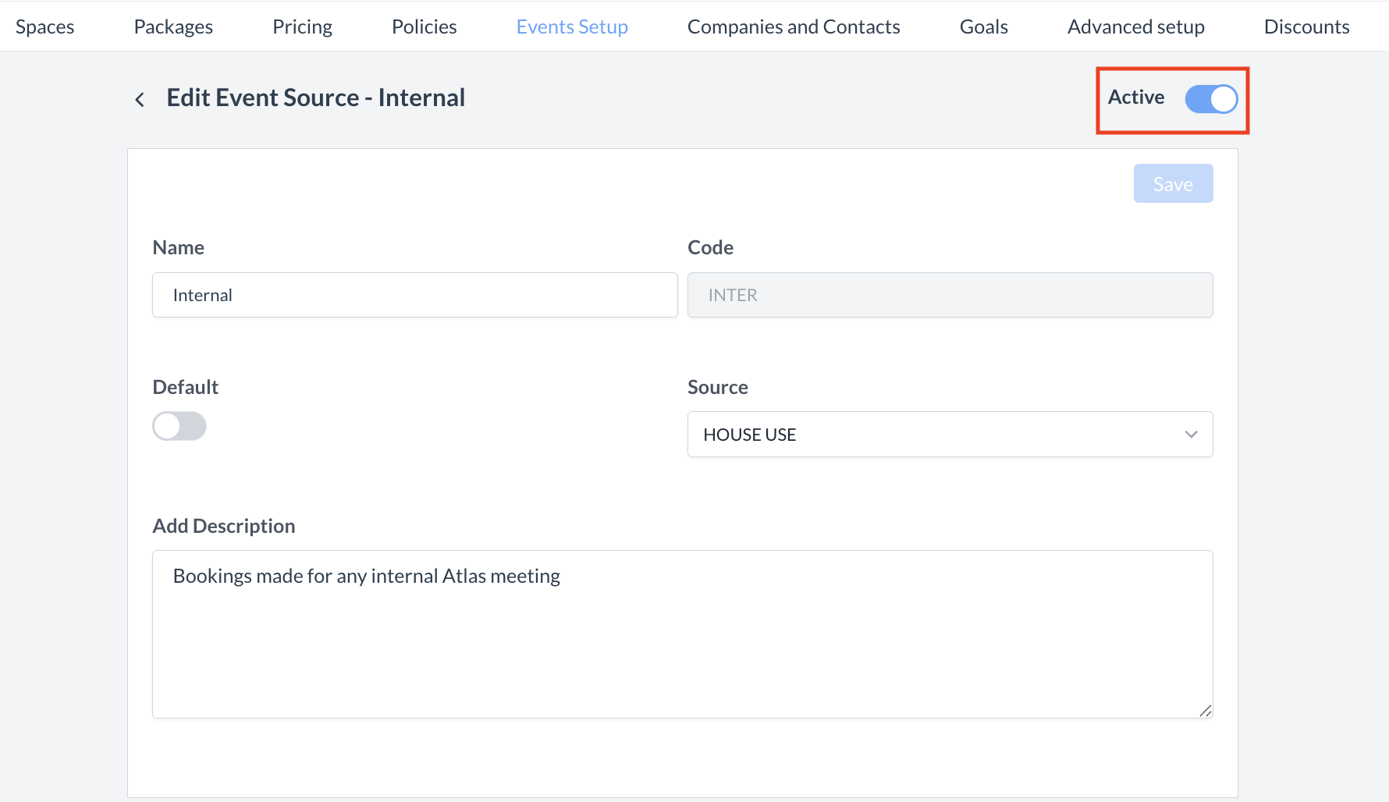Enable the Default toggle switch
1389x802 pixels.
point(179,426)
